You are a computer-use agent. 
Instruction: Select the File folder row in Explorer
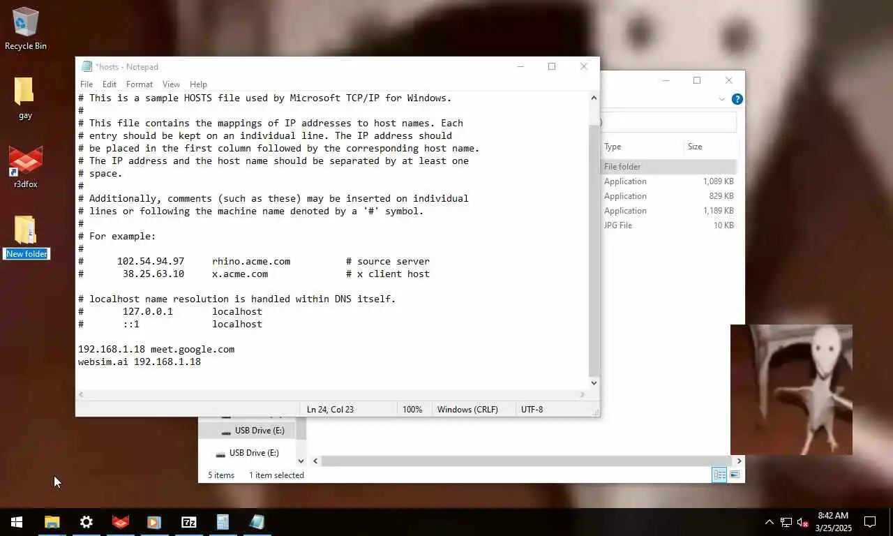(x=668, y=167)
